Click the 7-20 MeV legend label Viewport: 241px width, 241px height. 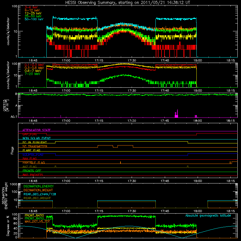(x=33, y=74)
